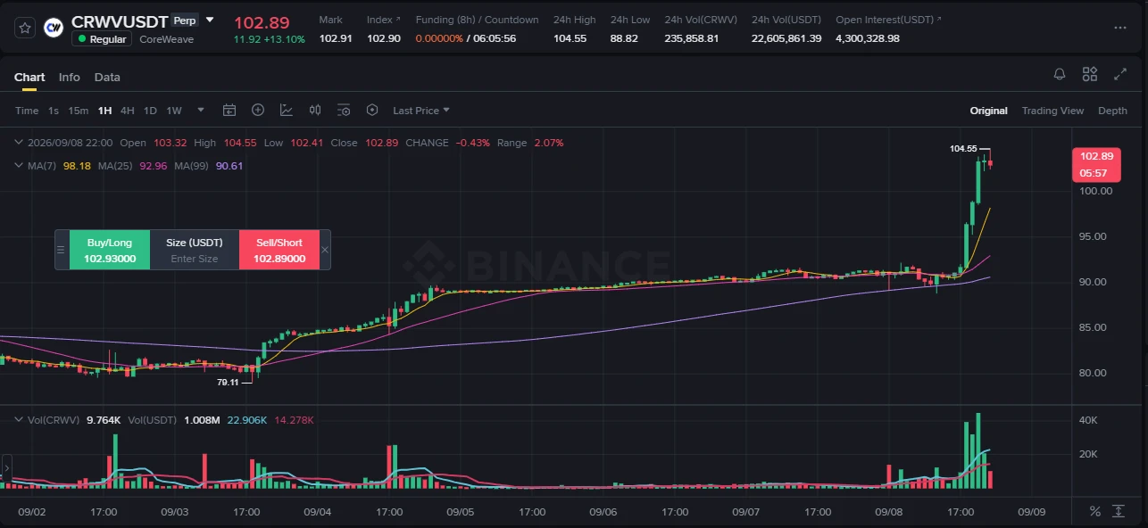Screen dimensions: 1148x528
Task: Open the chart layout grid icon
Action: [1090, 75]
